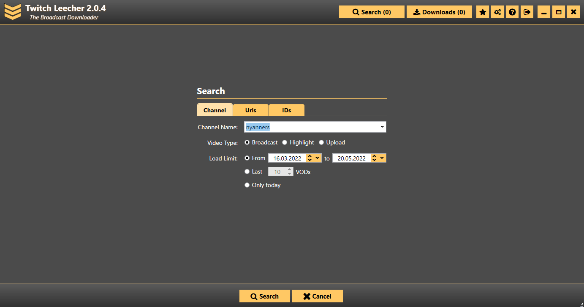584x307 pixels.
Task: Switch to the Urls tab
Action: [251, 110]
